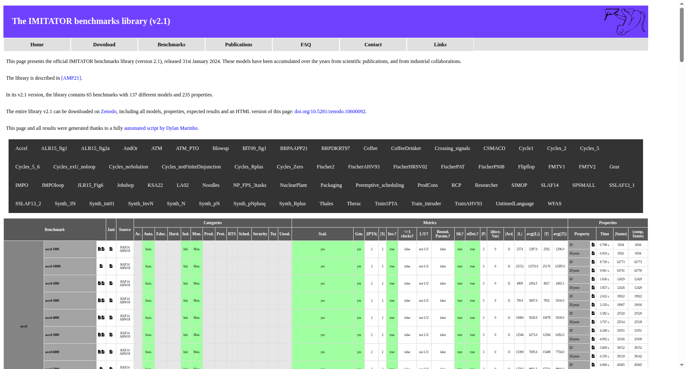Open the Download menu item
Screen dimensions: 685x369
tap(104, 45)
